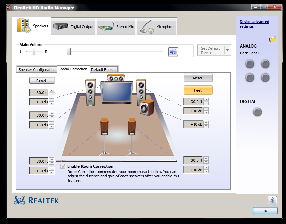This screenshot has height=224, width=286.
Task: Decrease front left speaker distance
Action: (52, 94)
